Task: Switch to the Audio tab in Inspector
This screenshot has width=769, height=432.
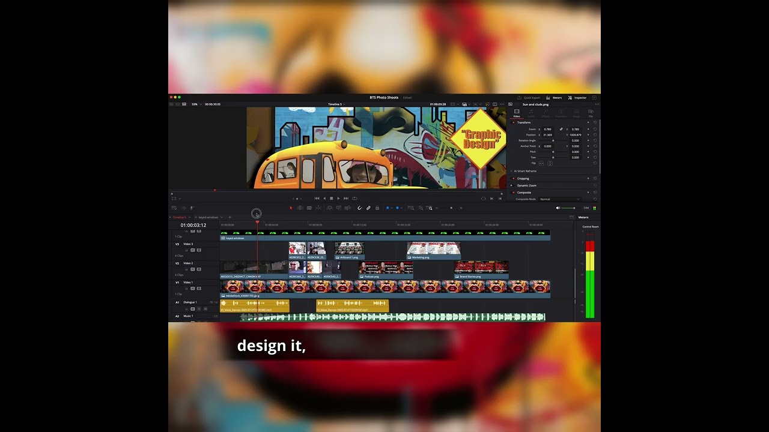Action: click(531, 113)
